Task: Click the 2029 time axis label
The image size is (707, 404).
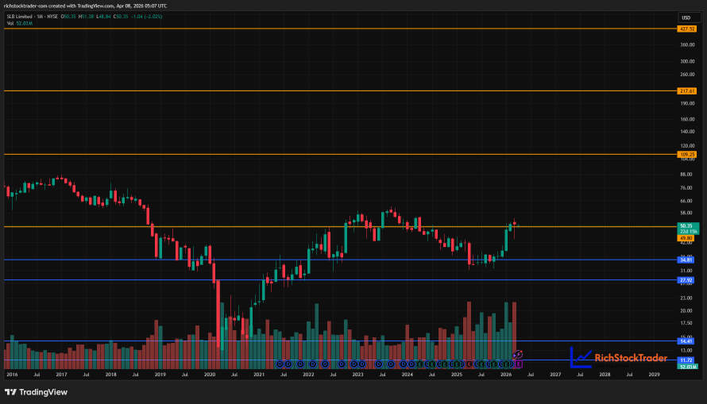Action: 654,375
